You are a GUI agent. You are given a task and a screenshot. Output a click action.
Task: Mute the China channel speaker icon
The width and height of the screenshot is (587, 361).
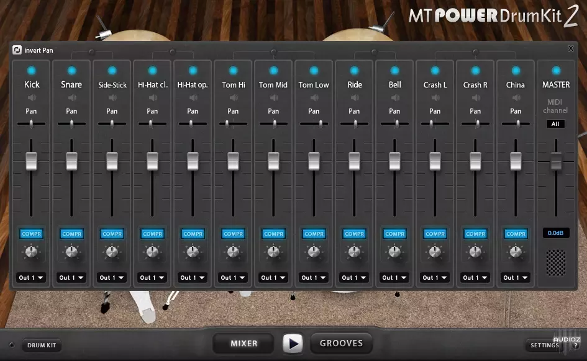coord(516,97)
